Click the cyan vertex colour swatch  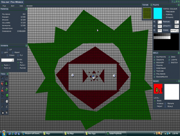(158, 13)
